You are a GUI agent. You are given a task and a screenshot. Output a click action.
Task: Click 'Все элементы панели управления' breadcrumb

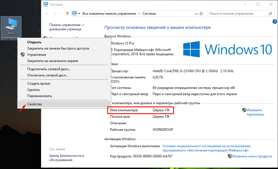(x=109, y=14)
